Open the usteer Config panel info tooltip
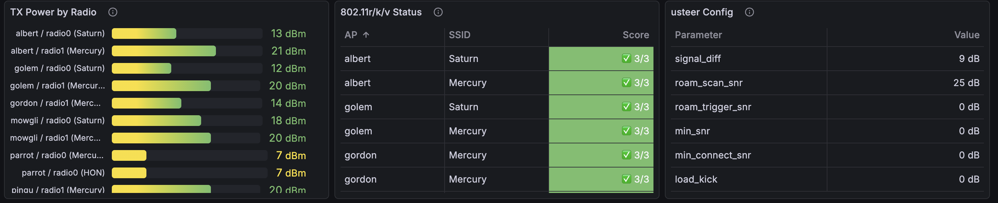The height and width of the screenshot is (203, 998). click(x=749, y=12)
